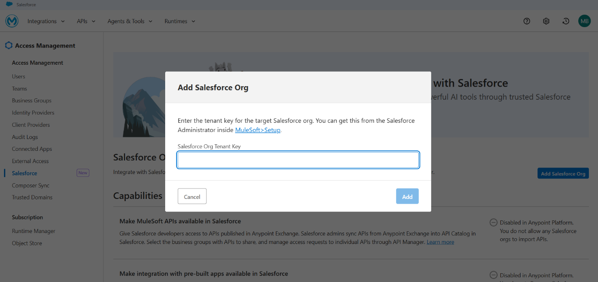Click the New badge beside Salesforce
Screen dimensions: 598x282
click(x=83, y=173)
